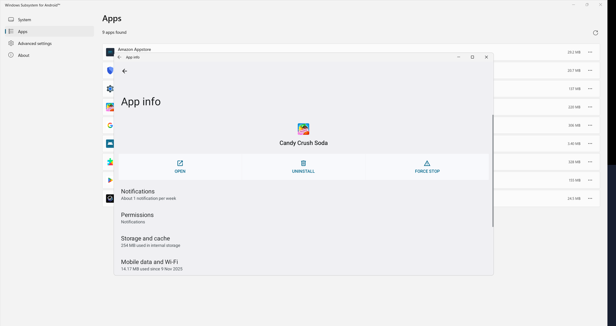This screenshot has height=326, width=616.
Task: Open more options for 328 MB app
Action: 590,162
